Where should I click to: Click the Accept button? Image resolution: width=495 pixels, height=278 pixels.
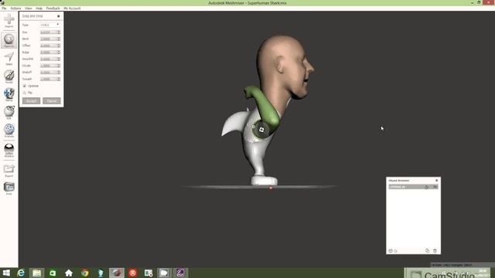(31, 101)
